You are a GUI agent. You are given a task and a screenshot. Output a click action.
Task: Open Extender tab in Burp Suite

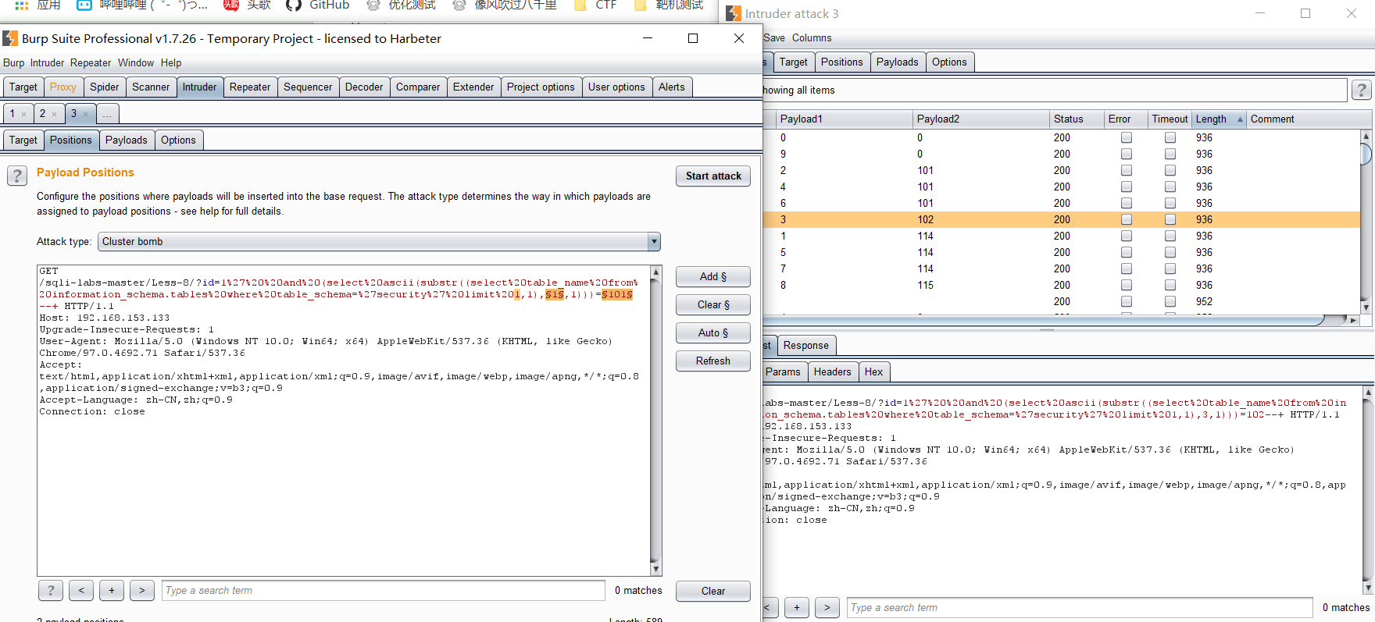(473, 87)
